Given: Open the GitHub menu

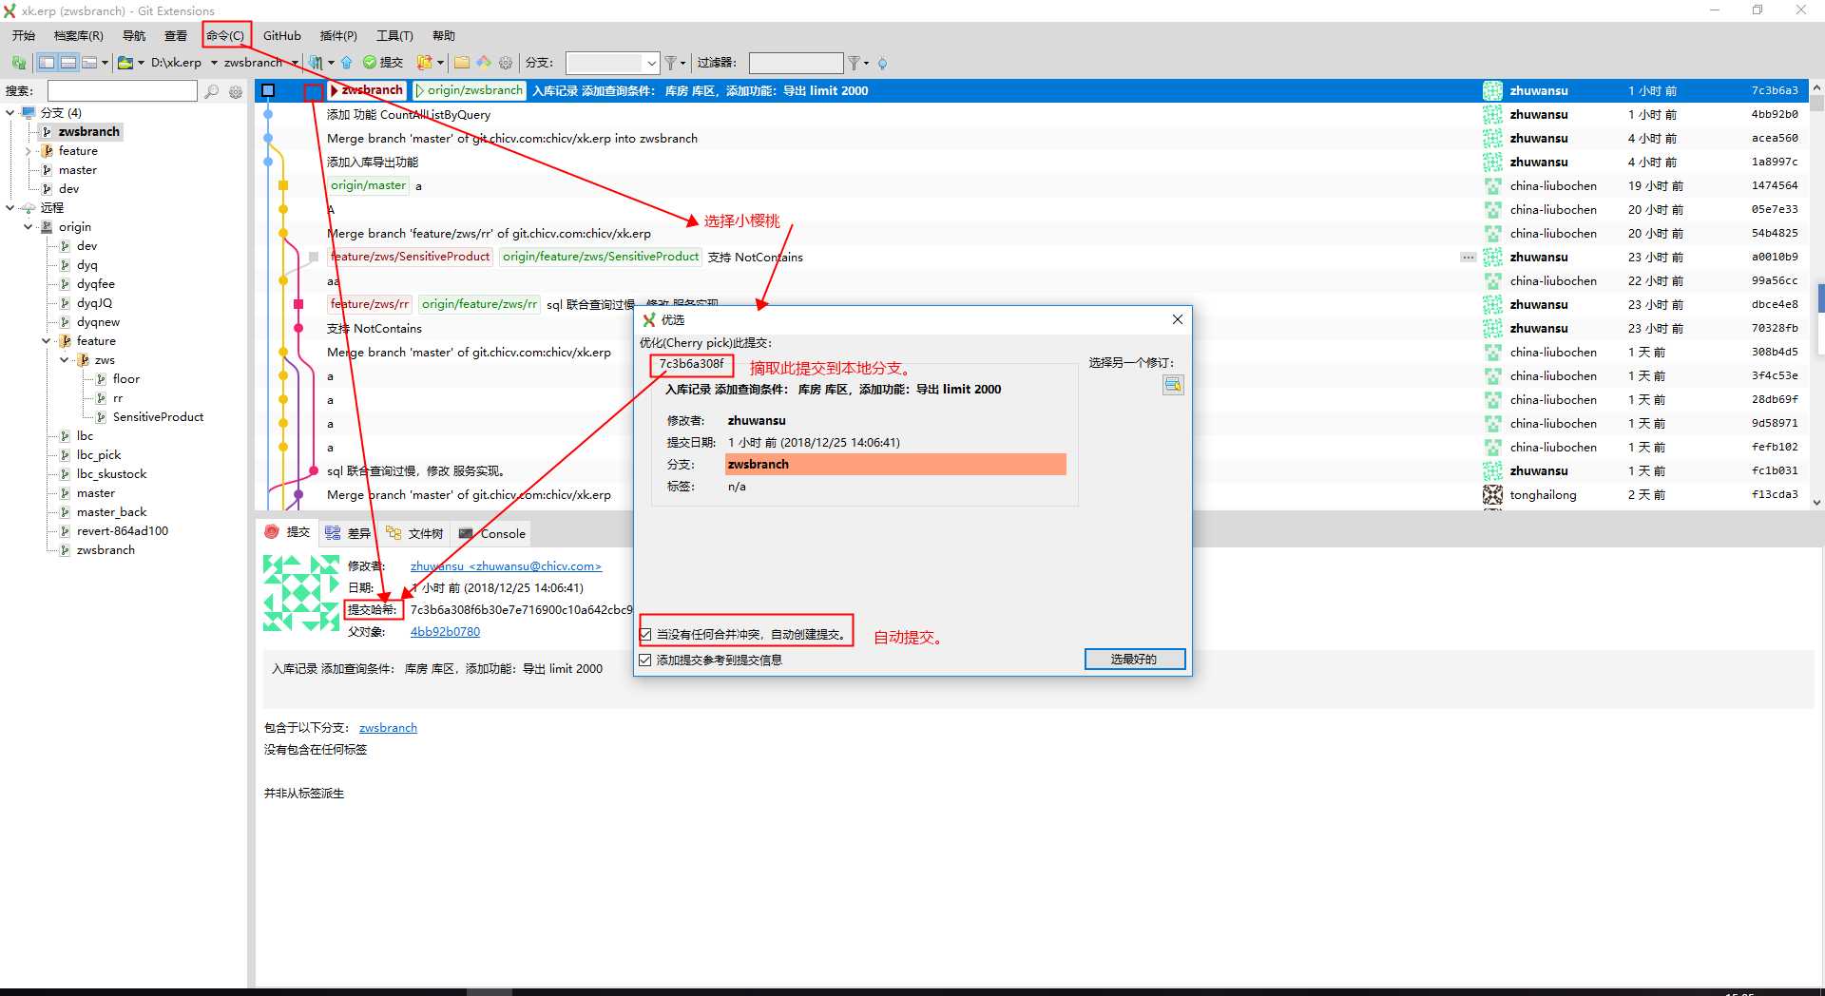Looking at the screenshot, I should [x=282, y=35].
